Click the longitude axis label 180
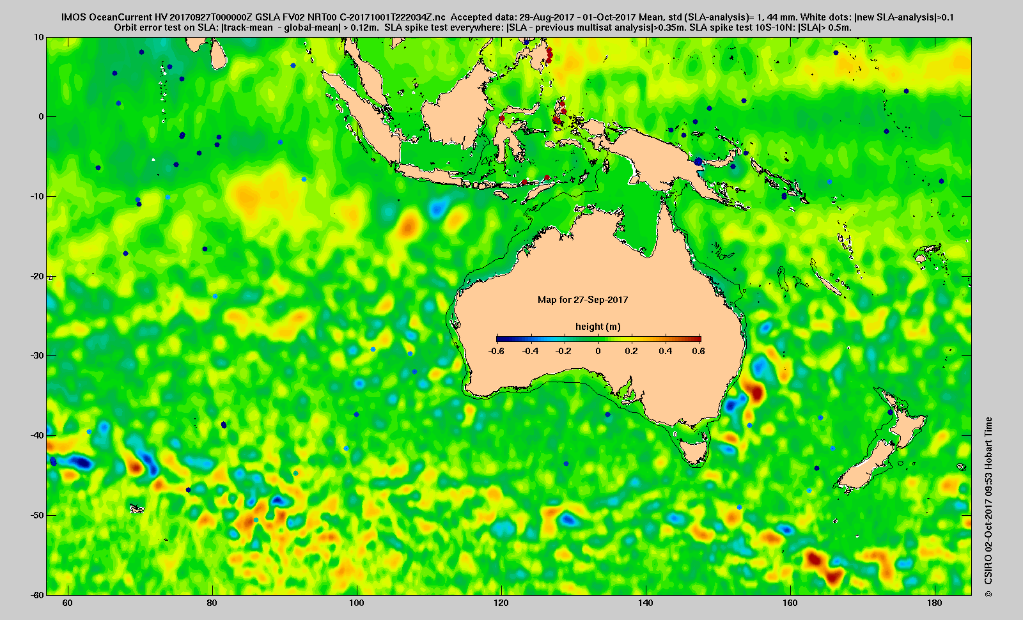 click(x=935, y=603)
